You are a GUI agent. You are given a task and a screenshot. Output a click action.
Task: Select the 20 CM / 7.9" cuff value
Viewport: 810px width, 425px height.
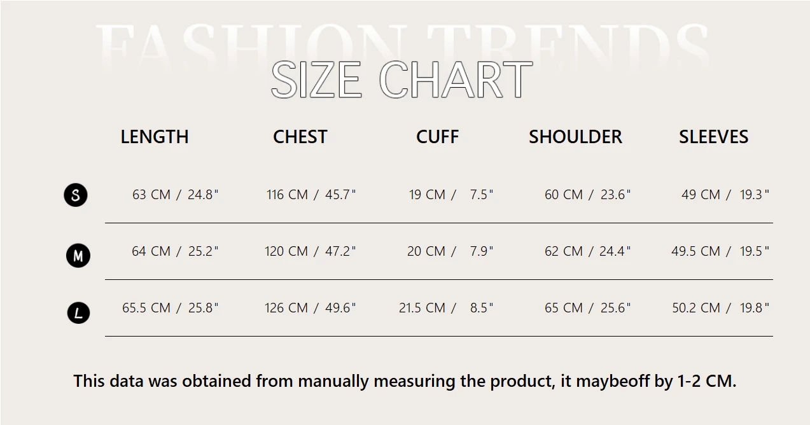point(450,251)
